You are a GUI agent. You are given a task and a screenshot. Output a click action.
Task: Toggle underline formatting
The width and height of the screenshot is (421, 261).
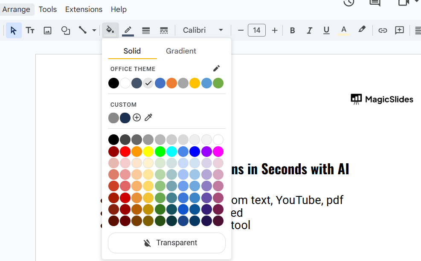[x=326, y=30]
